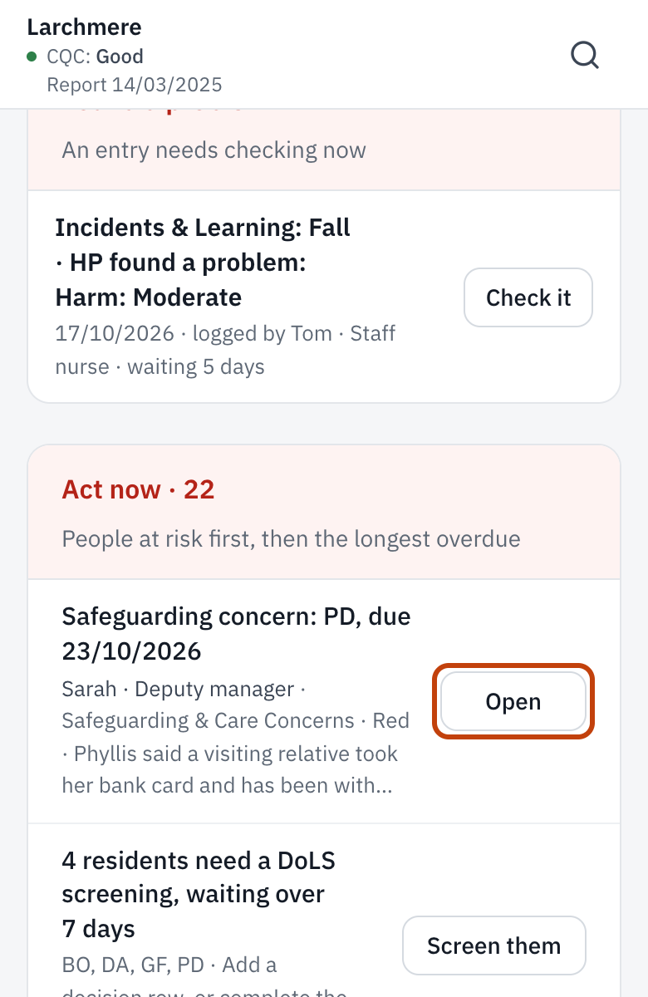
Task: Tap the 'An entry needs checking now' banner
Action: pos(214,150)
